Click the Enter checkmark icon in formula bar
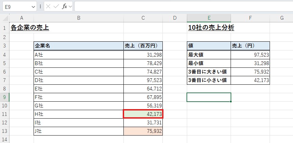This screenshot has width=293, height=143. [x=56, y=6]
